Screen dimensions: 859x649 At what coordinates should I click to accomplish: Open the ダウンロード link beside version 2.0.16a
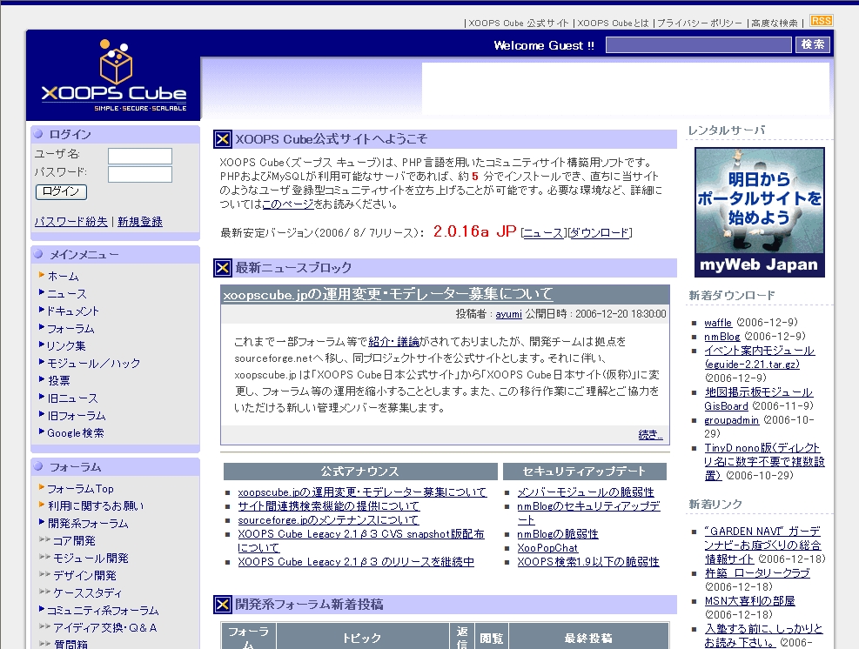pyautogui.click(x=600, y=233)
